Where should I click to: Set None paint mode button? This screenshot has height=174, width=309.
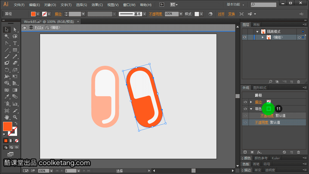[x=17, y=141]
